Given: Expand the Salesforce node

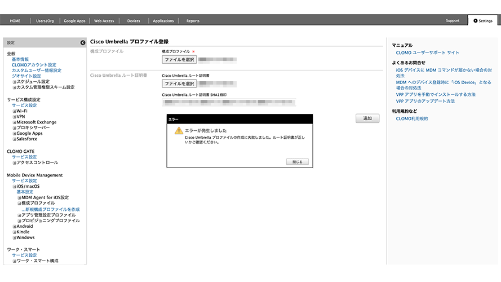Looking at the screenshot, I should click(15, 139).
